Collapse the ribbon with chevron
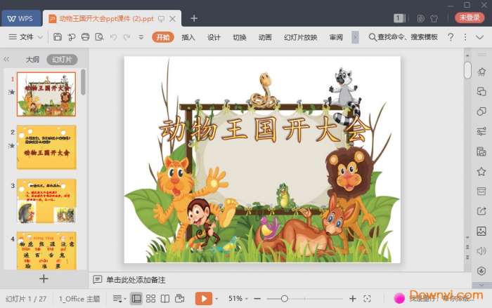492x308 pixels. tap(479, 37)
